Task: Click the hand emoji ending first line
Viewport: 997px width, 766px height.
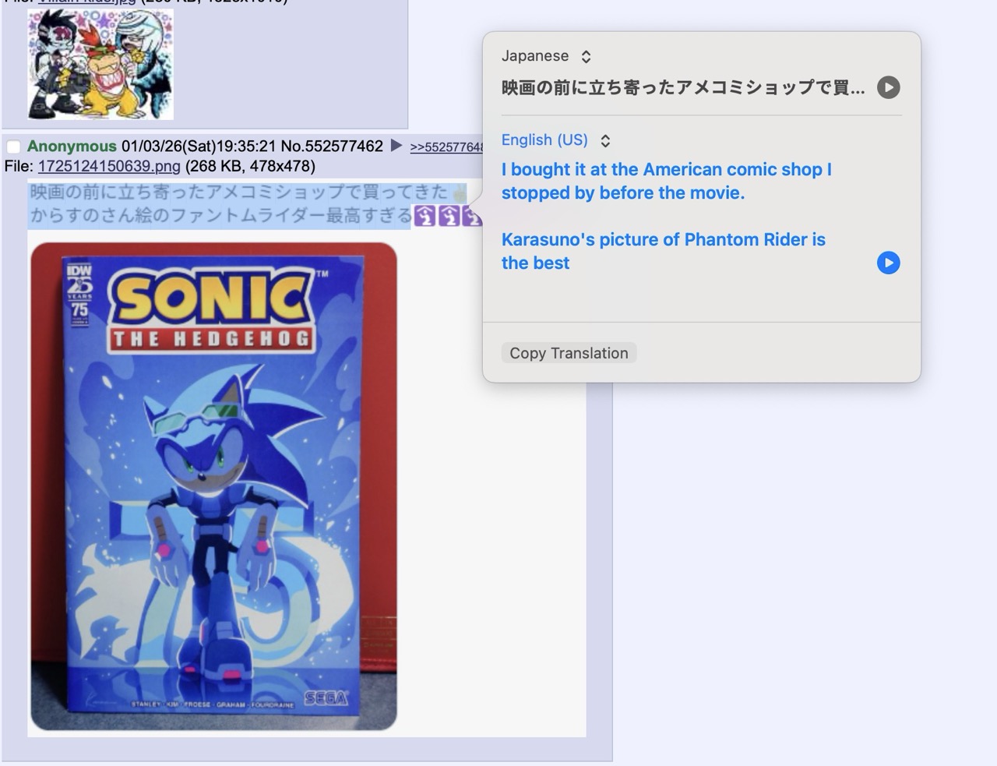Action: (x=459, y=192)
